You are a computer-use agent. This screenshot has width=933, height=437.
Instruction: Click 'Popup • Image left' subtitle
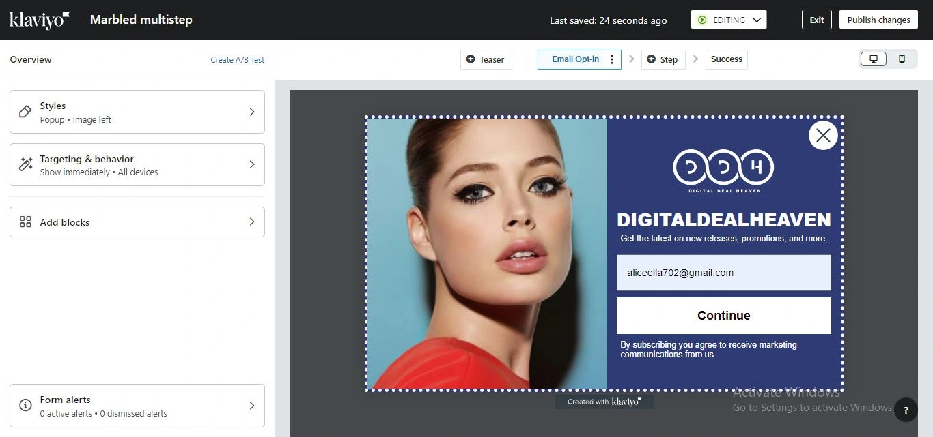click(75, 120)
